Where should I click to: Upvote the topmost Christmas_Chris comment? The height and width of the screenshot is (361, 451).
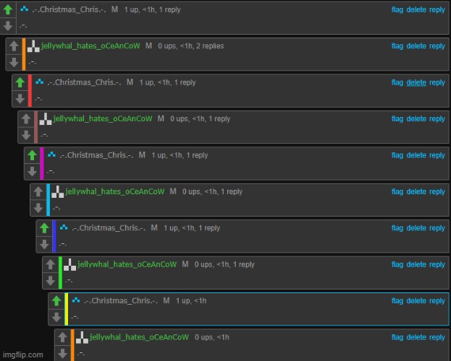coord(7,9)
